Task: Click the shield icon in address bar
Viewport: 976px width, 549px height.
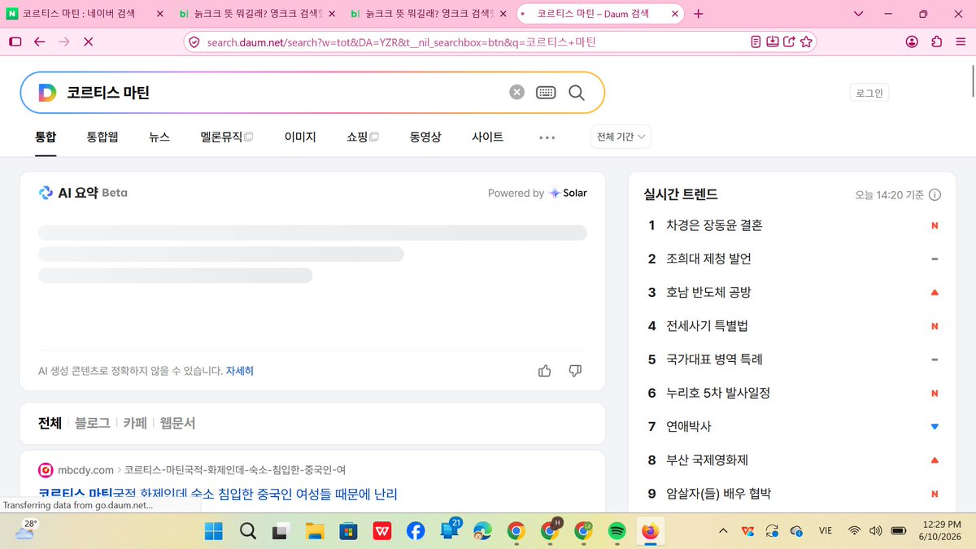Action: [x=194, y=41]
